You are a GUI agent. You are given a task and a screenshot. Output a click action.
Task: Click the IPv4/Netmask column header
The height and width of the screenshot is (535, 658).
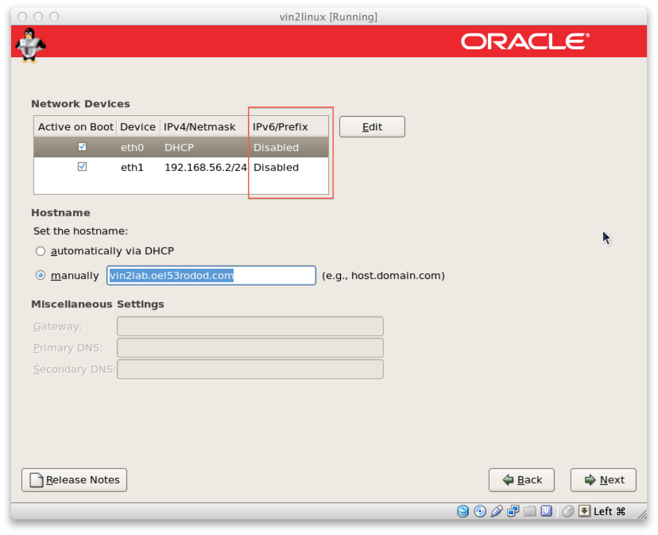click(204, 127)
